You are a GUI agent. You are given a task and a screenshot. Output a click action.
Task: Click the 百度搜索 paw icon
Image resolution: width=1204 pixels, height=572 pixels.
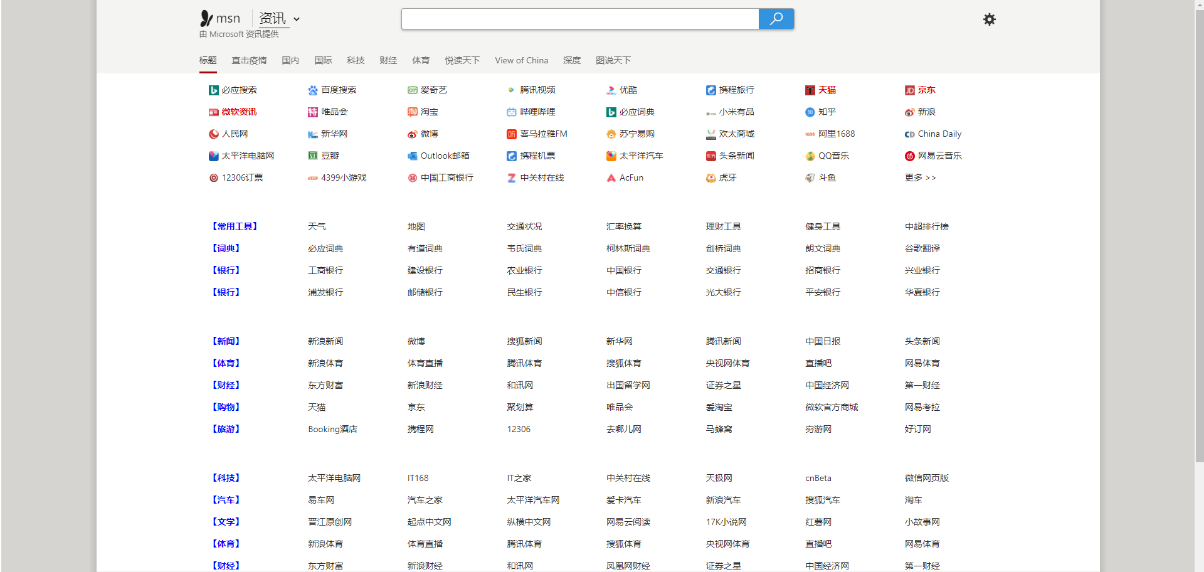point(313,90)
